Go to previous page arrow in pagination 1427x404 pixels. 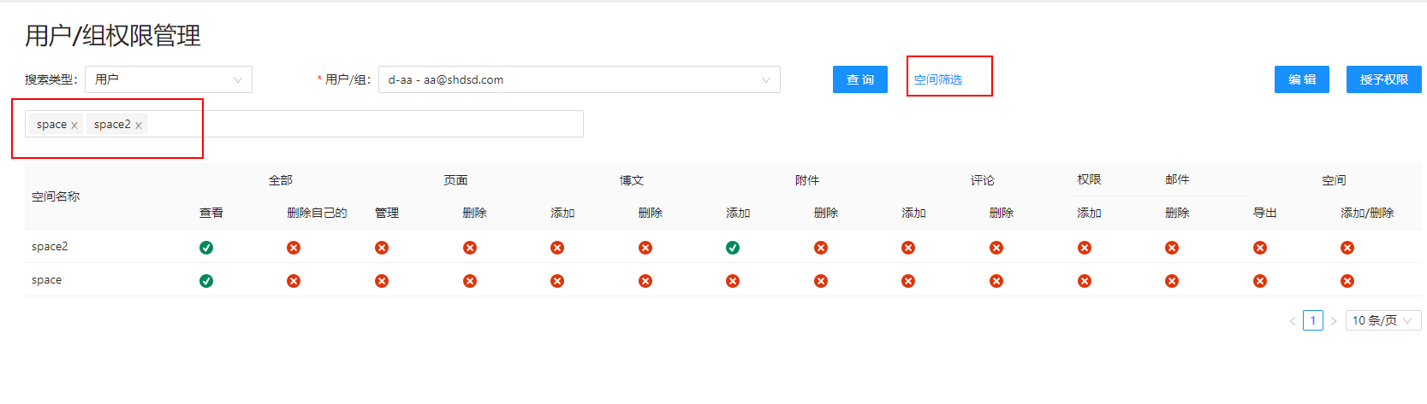[1293, 321]
